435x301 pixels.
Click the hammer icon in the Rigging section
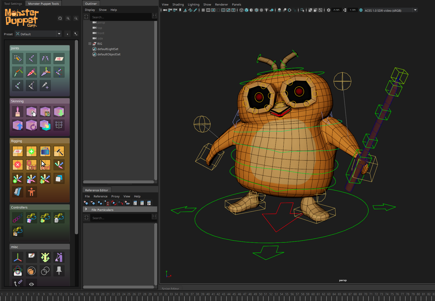click(59, 151)
